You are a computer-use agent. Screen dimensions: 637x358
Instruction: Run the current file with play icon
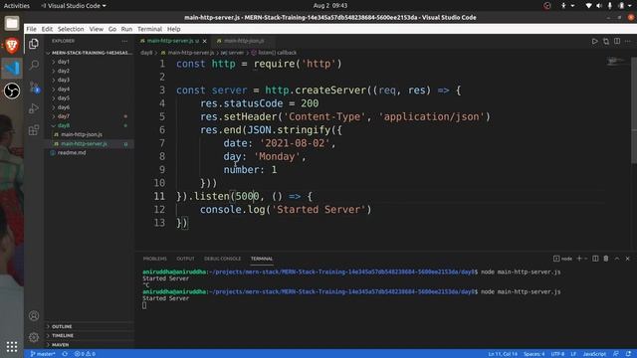[595, 41]
